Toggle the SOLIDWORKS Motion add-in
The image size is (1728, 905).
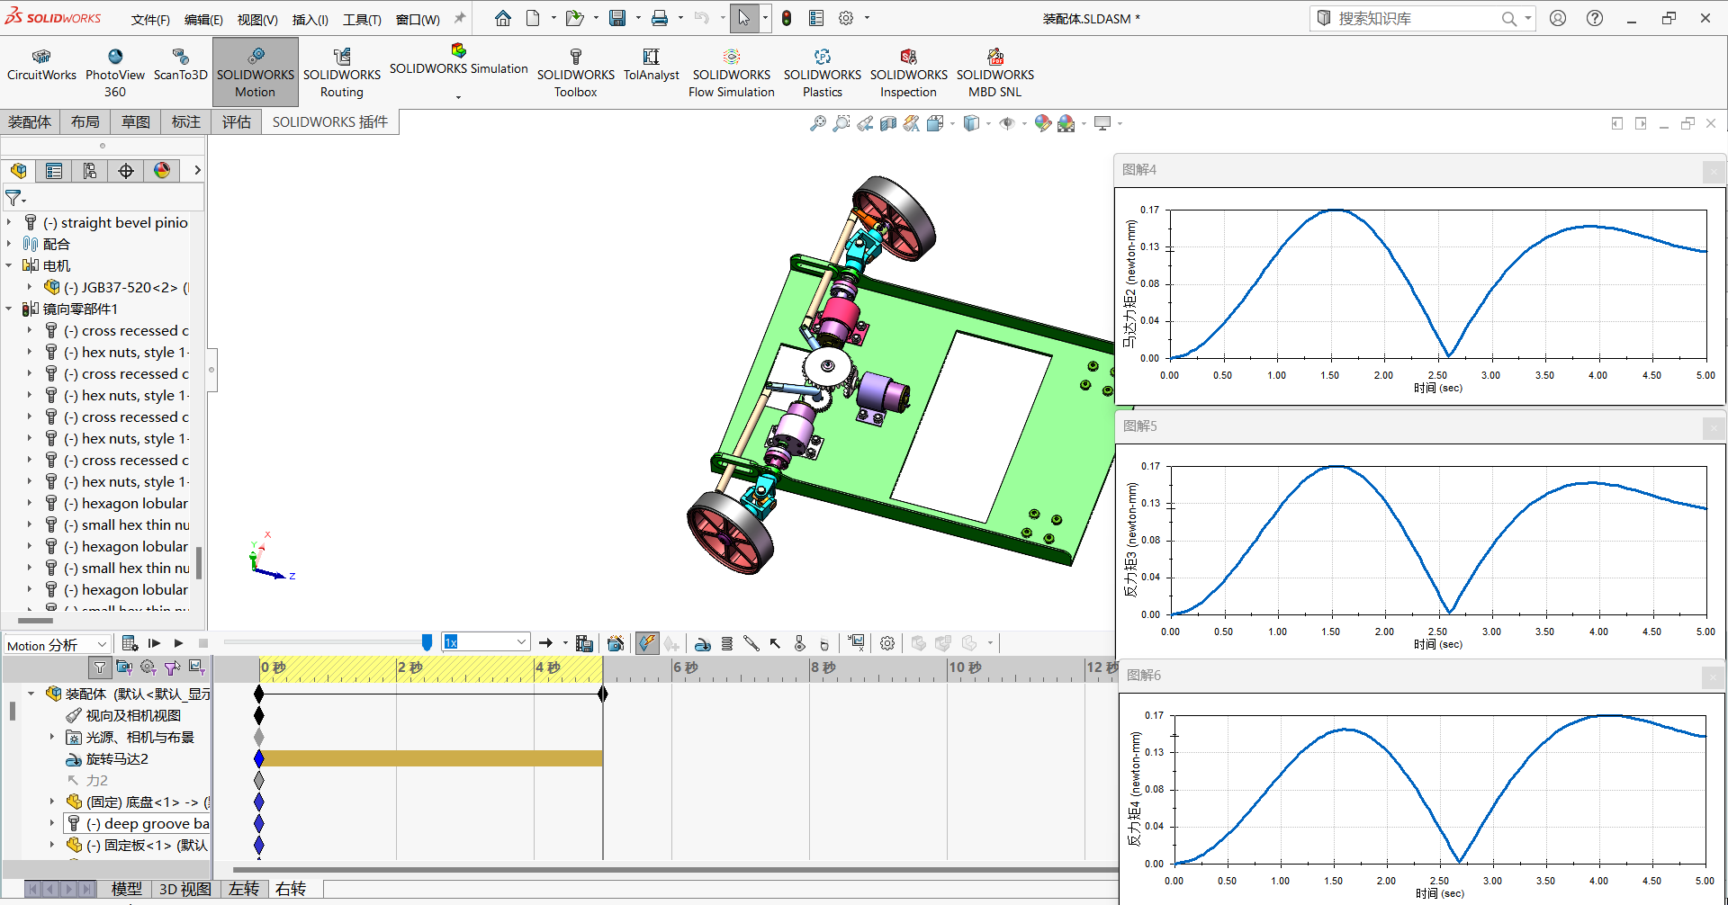pyautogui.click(x=256, y=73)
